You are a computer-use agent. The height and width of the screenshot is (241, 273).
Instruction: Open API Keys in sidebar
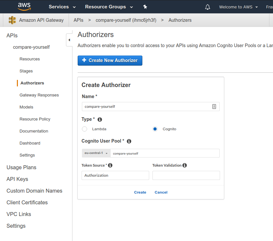(17, 179)
